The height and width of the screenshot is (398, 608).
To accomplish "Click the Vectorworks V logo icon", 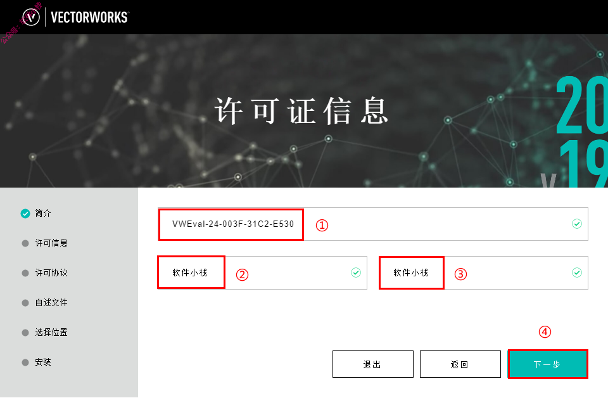I will click(x=31, y=18).
